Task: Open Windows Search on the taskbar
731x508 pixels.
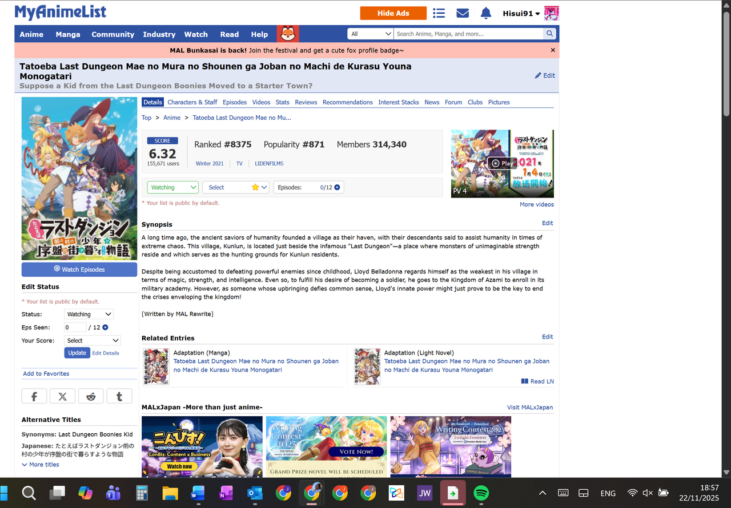Action: [x=29, y=493]
